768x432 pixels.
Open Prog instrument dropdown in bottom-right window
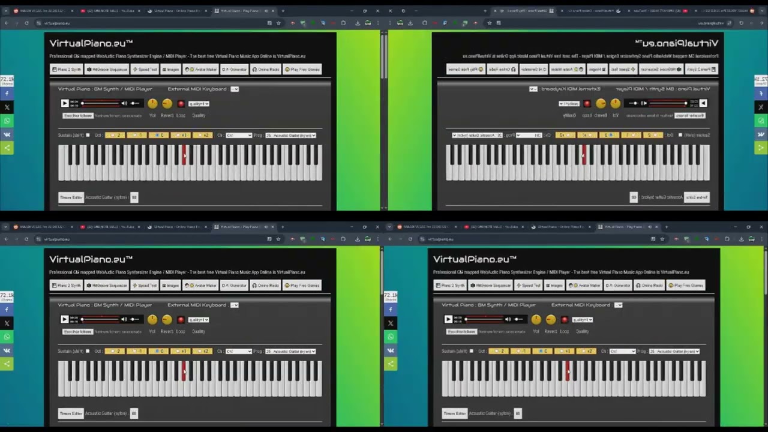(674, 351)
